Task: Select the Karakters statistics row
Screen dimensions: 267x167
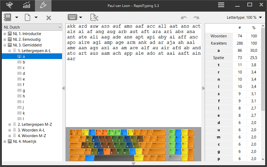Action: click(x=233, y=43)
